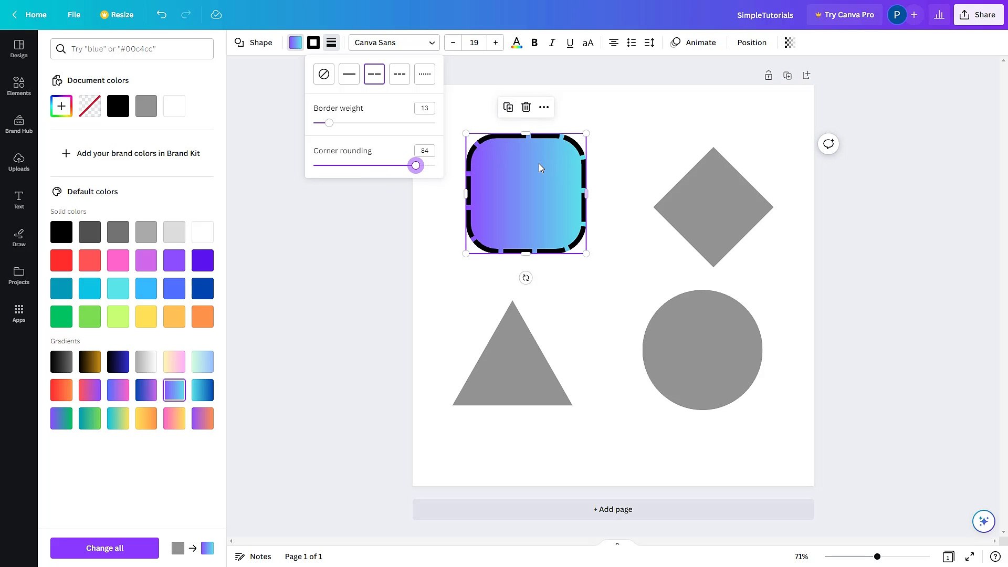Open the Projects panel
The width and height of the screenshot is (1008, 567).
coord(19,275)
